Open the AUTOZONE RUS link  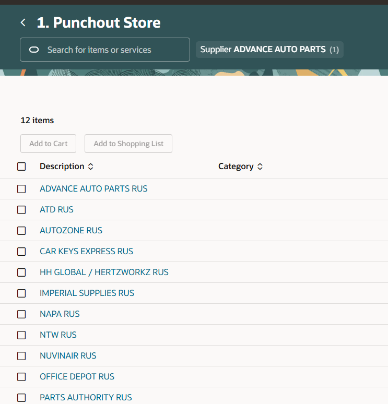click(71, 230)
